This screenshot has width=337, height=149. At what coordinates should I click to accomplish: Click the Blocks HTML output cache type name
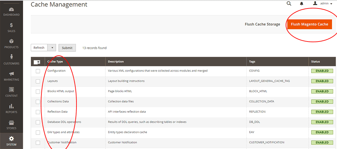click(61, 91)
